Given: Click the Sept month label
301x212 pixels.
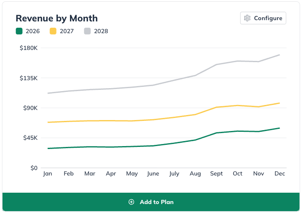Looking at the screenshot, I should click(x=216, y=174).
